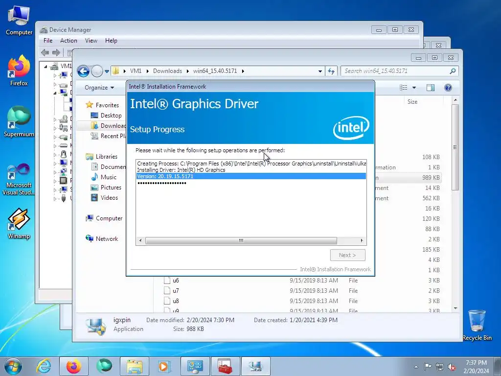The width and height of the screenshot is (501, 376).
Task: Collapse the VM1 root node in Device Manager
Action: (x=46, y=67)
